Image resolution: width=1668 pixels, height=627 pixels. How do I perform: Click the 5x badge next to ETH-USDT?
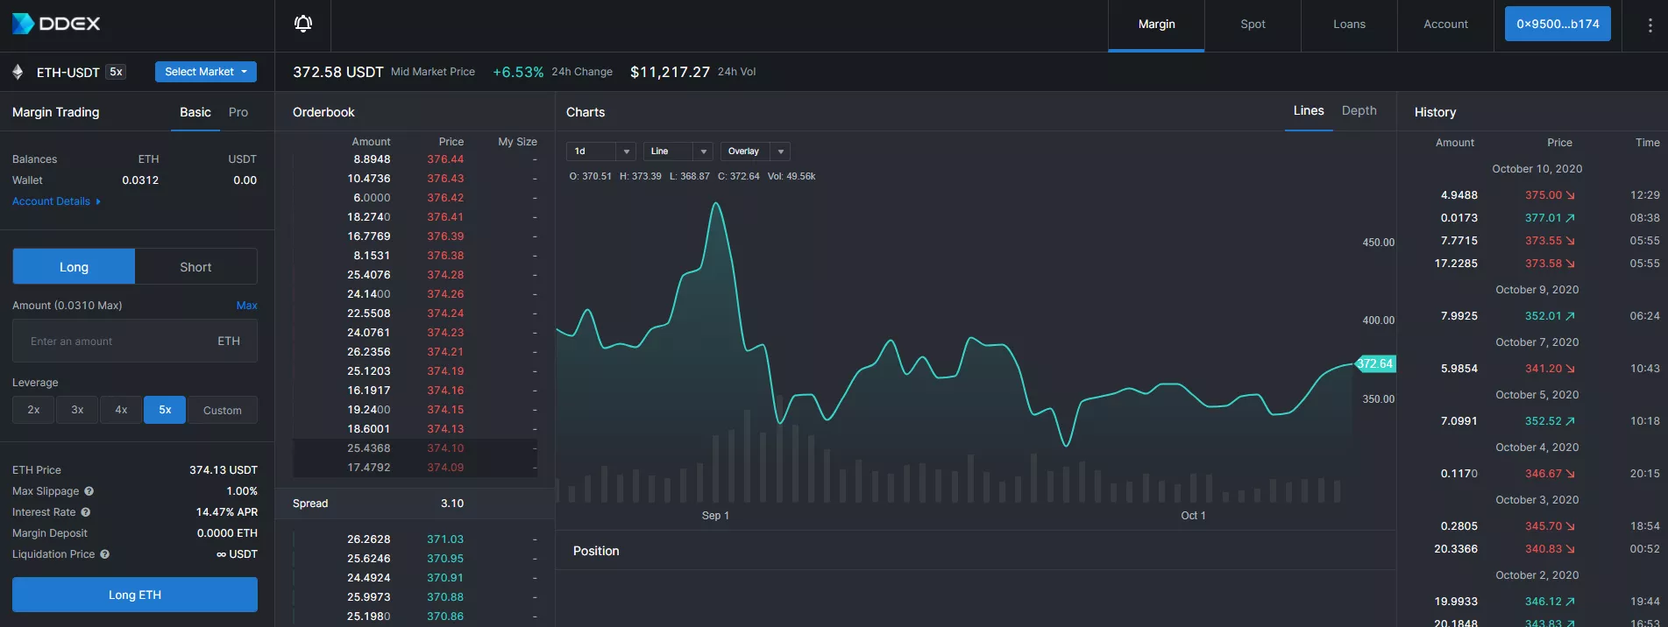coord(116,72)
